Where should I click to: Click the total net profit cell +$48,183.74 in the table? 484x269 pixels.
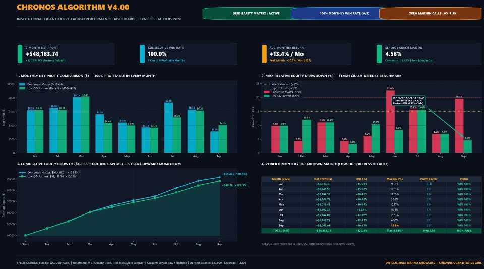(323, 231)
